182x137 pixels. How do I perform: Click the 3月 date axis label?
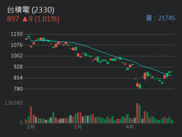coord(78,127)
